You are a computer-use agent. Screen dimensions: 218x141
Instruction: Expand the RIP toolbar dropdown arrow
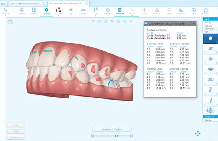click(x=71, y=16)
